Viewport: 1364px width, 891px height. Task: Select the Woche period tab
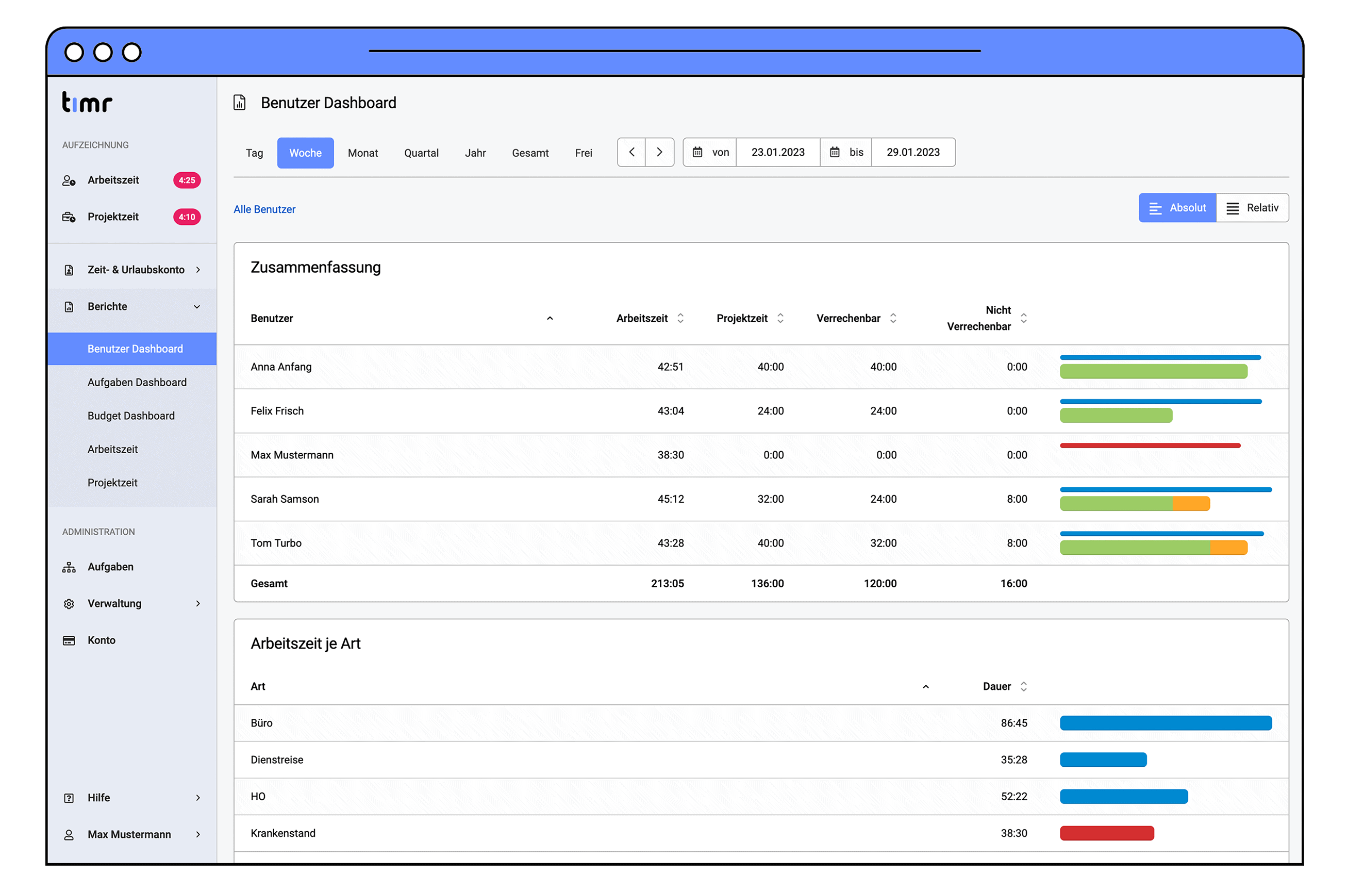306,153
